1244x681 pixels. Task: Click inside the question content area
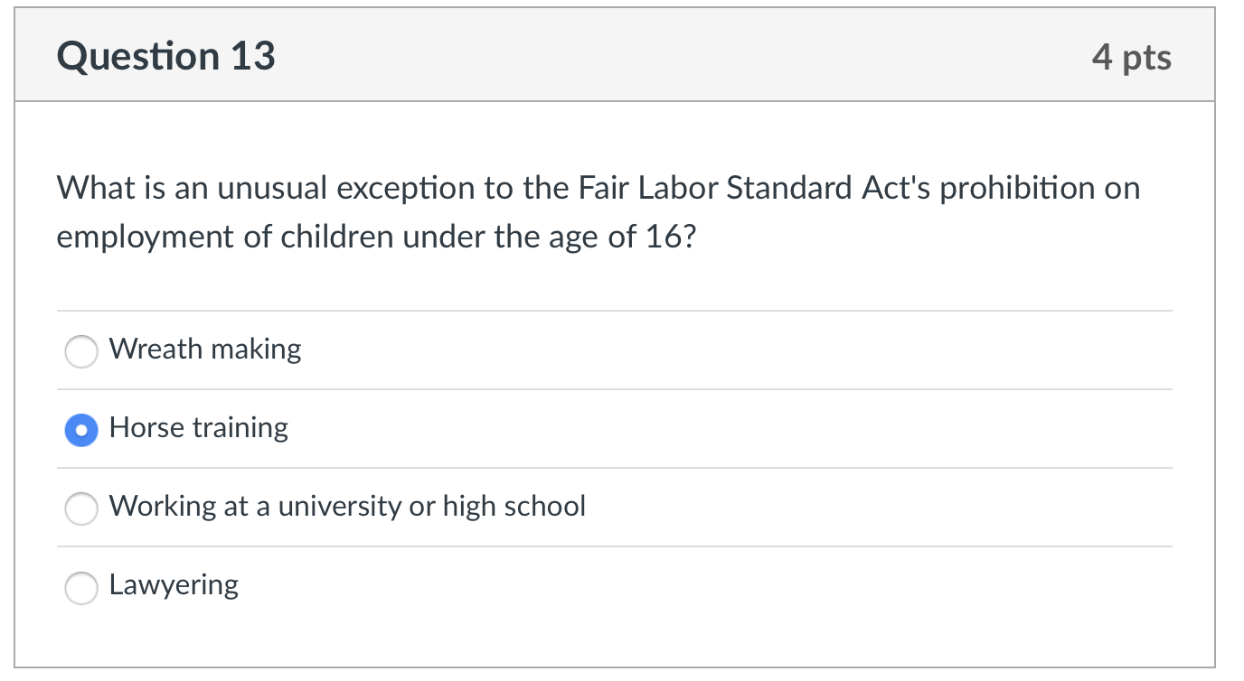(x=615, y=271)
